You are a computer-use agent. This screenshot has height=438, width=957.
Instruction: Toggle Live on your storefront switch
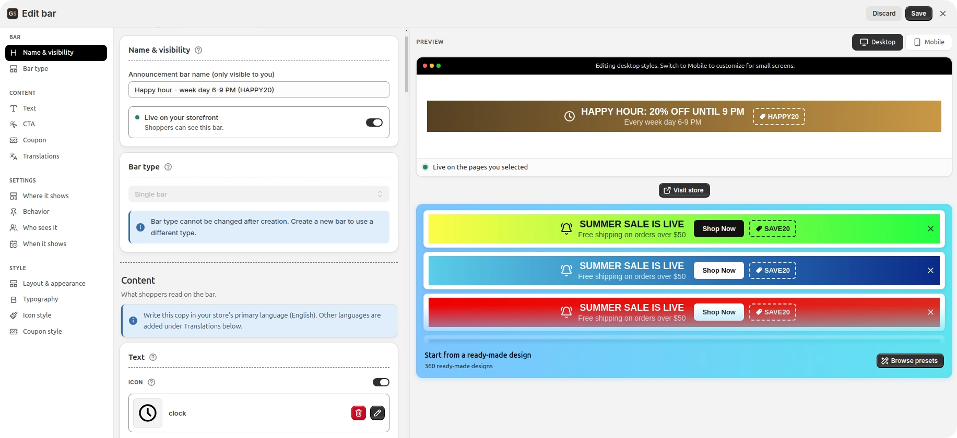pyautogui.click(x=374, y=123)
